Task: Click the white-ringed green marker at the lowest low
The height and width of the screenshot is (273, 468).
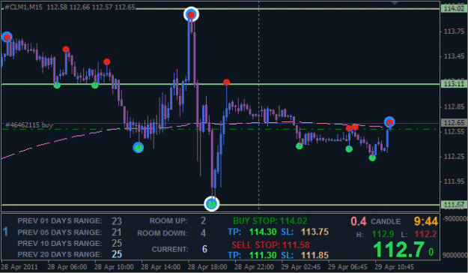Action: (212, 204)
